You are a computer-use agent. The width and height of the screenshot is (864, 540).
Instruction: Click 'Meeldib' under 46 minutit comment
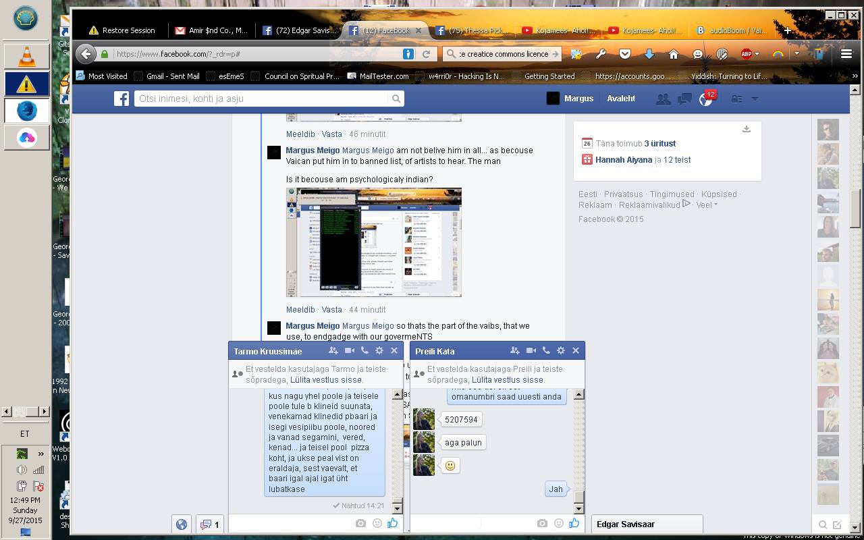(x=300, y=134)
